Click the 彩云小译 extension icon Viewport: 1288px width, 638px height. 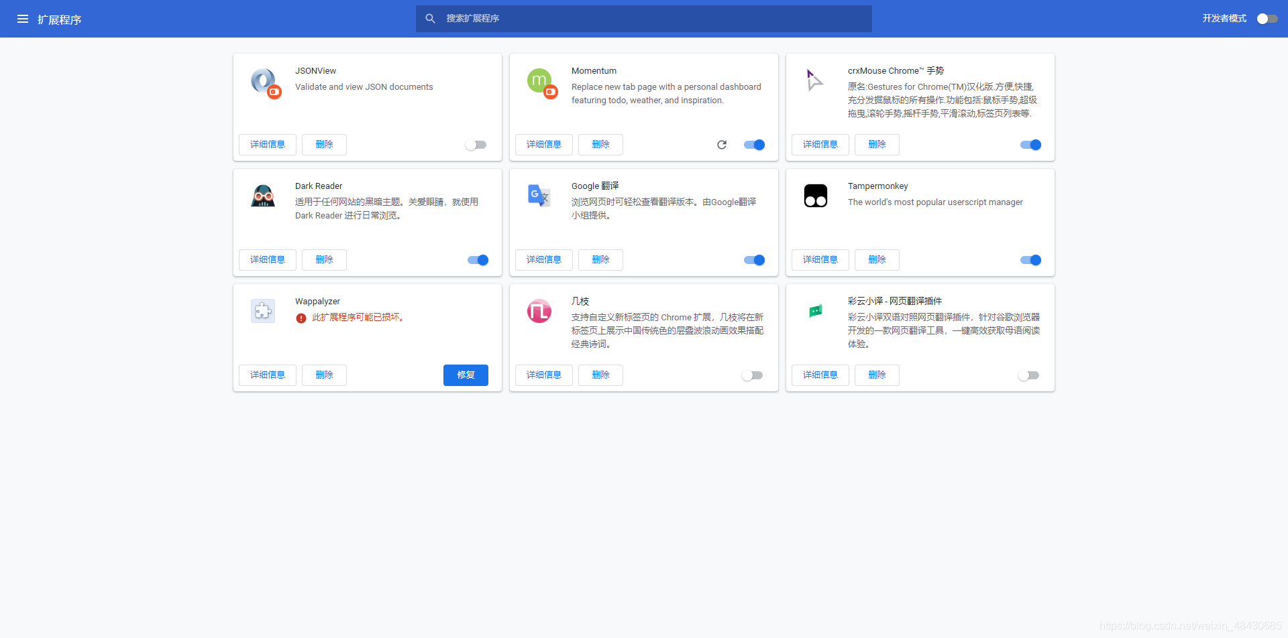coord(815,311)
